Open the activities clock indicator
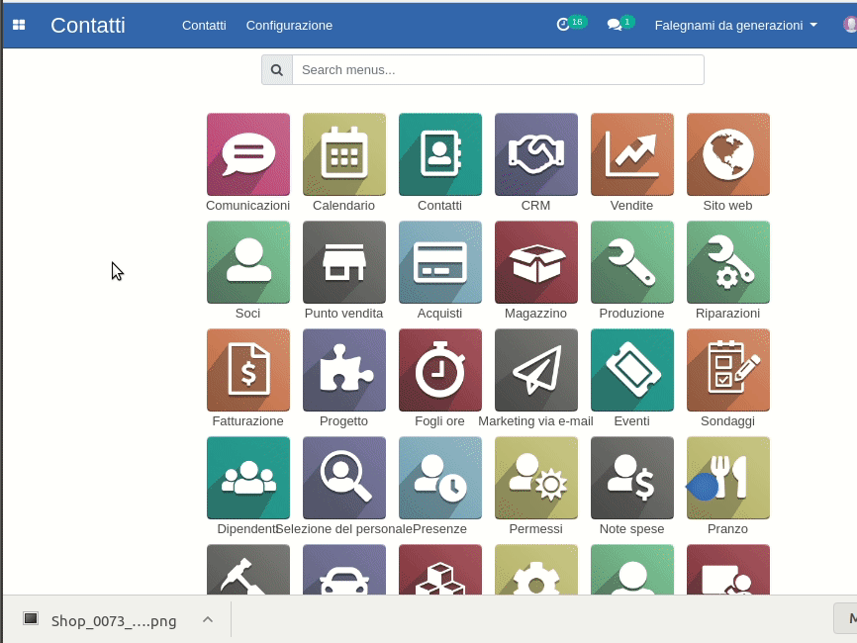857x643 pixels. [x=571, y=24]
